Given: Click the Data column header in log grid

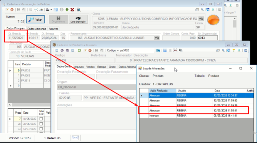Looking at the screenshot, I should point(229,90).
